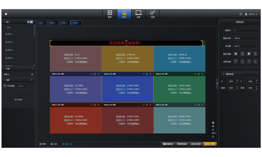Click the 保存场景 save scene button
This screenshot has height=157, width=262.
(x=210, y=144)
